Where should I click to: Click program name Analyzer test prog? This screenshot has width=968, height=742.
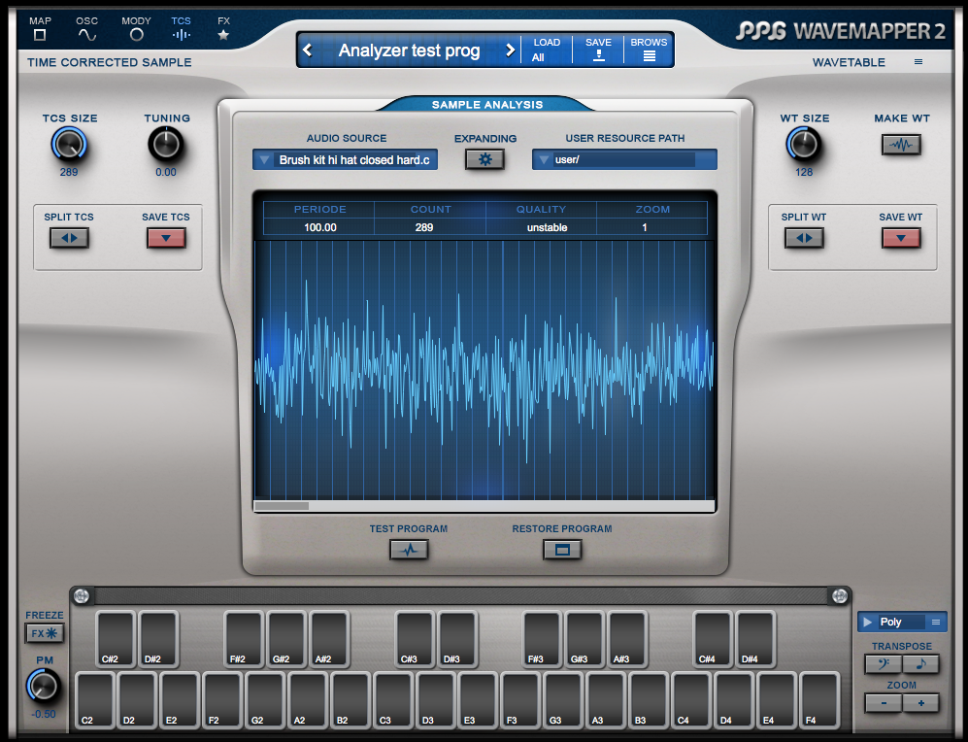(409, 50)
